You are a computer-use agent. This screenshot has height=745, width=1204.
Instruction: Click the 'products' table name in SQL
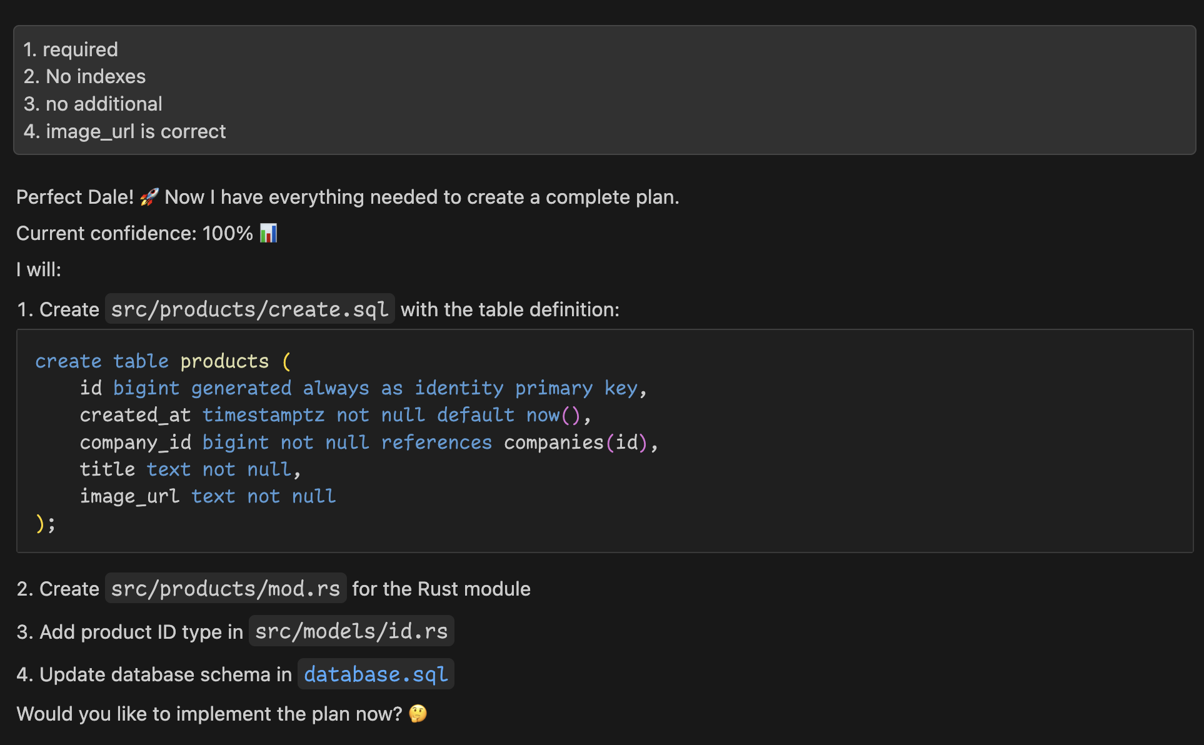click(x=224, y=361)
